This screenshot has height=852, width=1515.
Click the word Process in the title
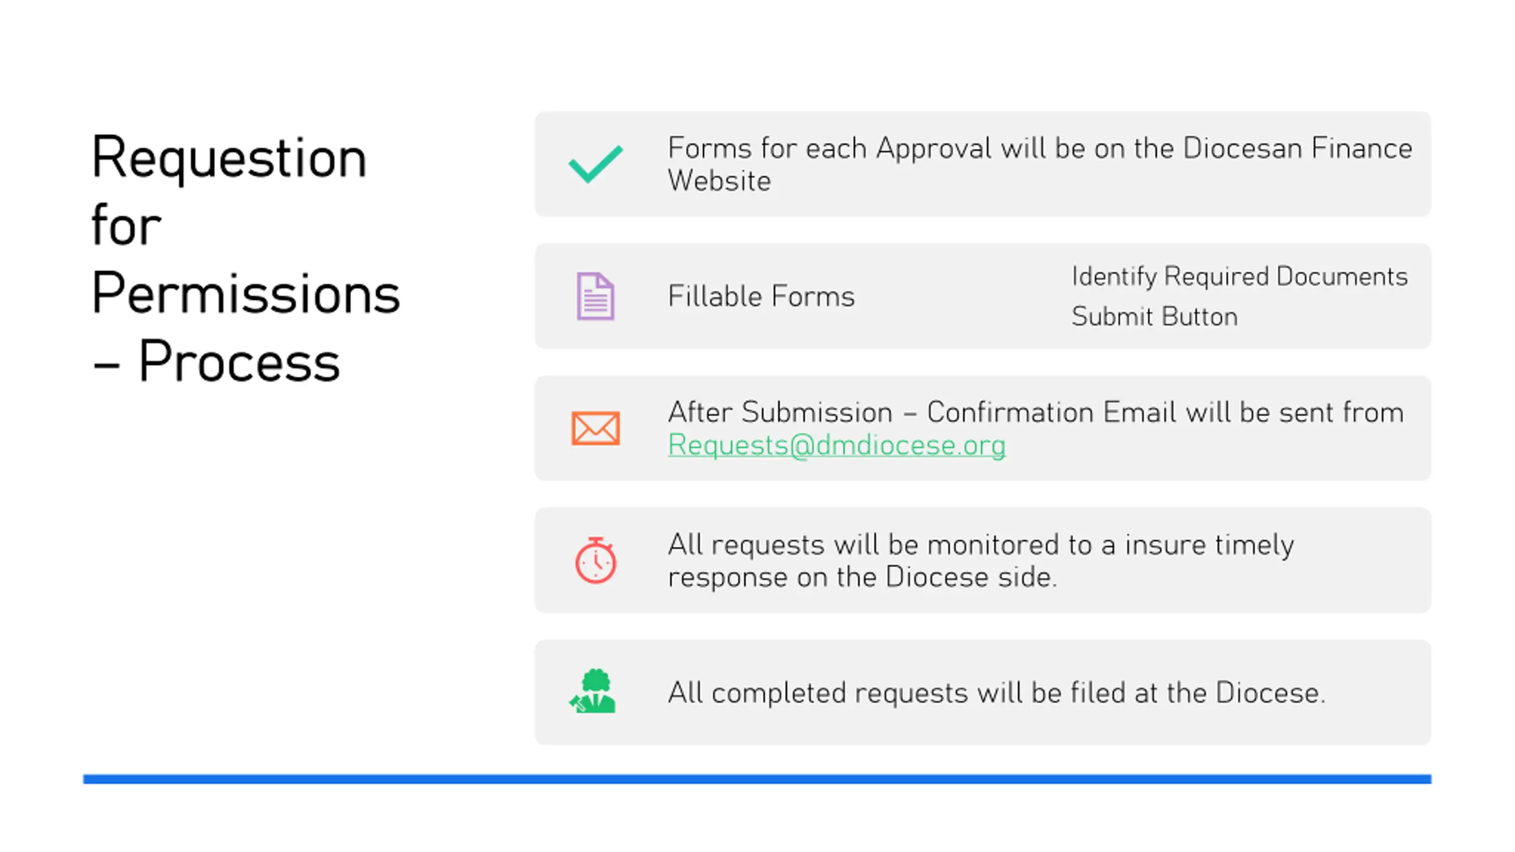239,361
